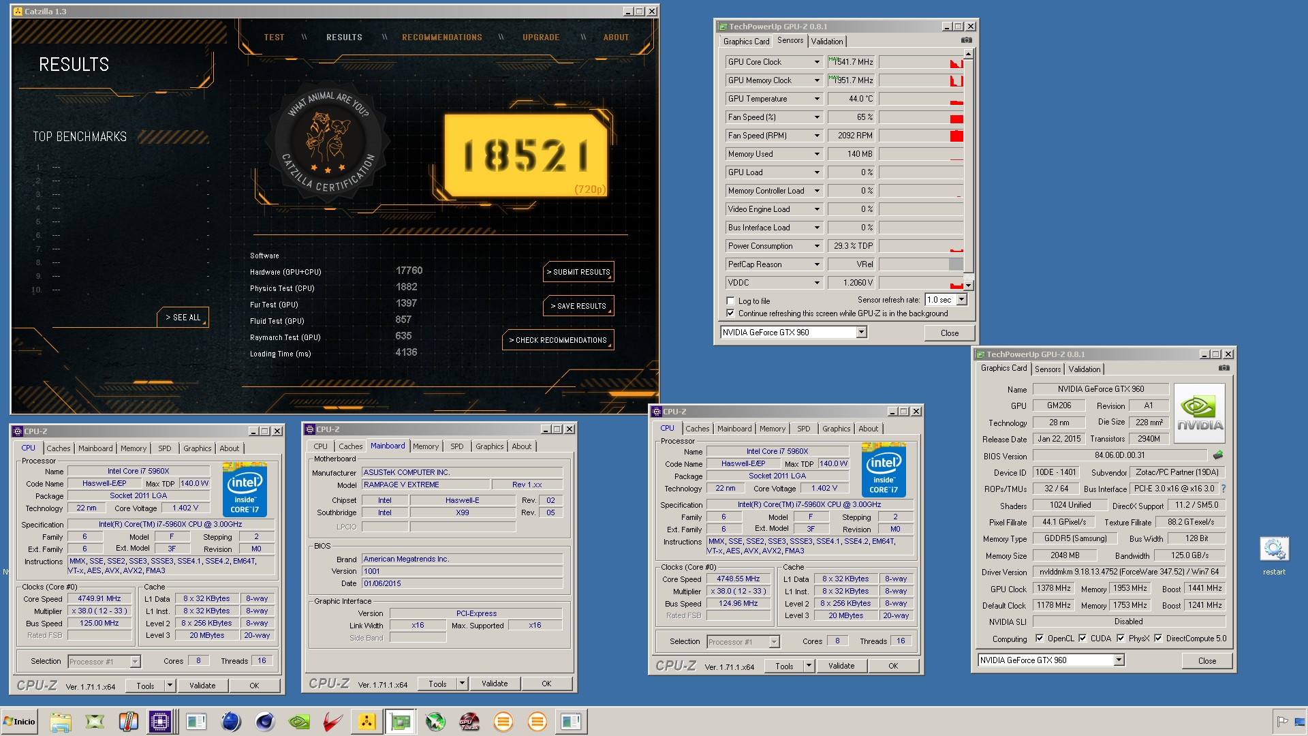Toggle the DirectCompute 5.0 checkbox
The height and width of the screenshot is (736, 1308).
pos(1158,639)
